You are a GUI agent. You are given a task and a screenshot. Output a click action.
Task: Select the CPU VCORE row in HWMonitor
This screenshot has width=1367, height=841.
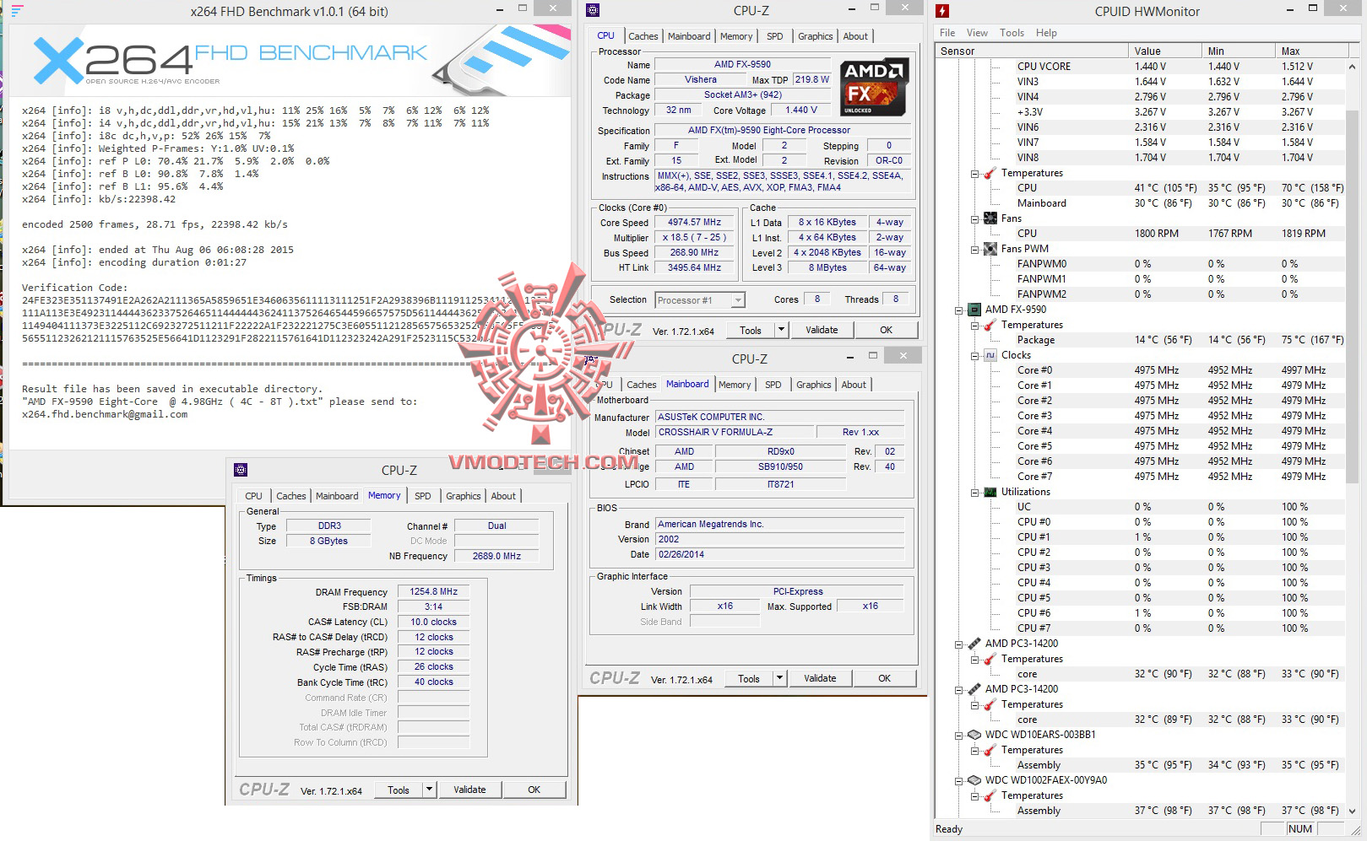click(x=1141, y=67)
